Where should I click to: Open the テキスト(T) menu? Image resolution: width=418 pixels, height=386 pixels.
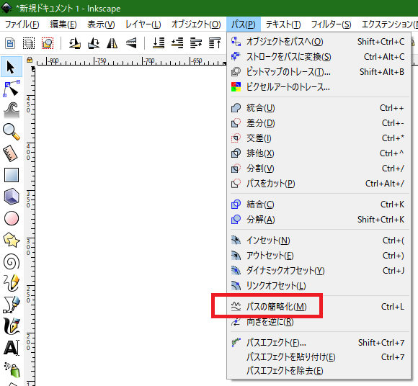tap(283, 24)
